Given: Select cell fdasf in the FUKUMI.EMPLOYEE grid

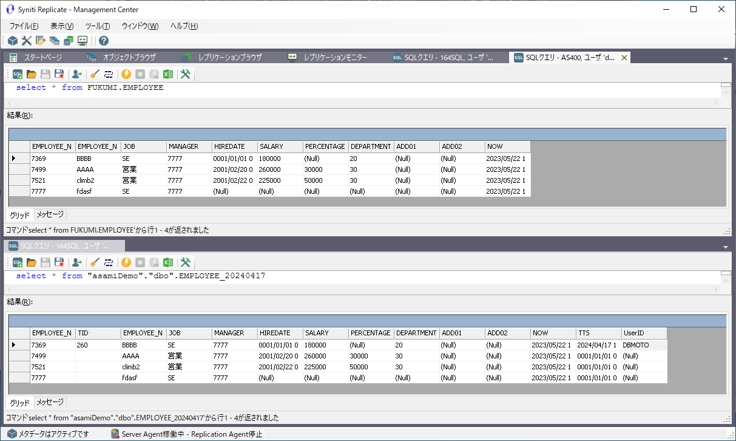Looking at the screenshot, I should [x=98, y=191].
